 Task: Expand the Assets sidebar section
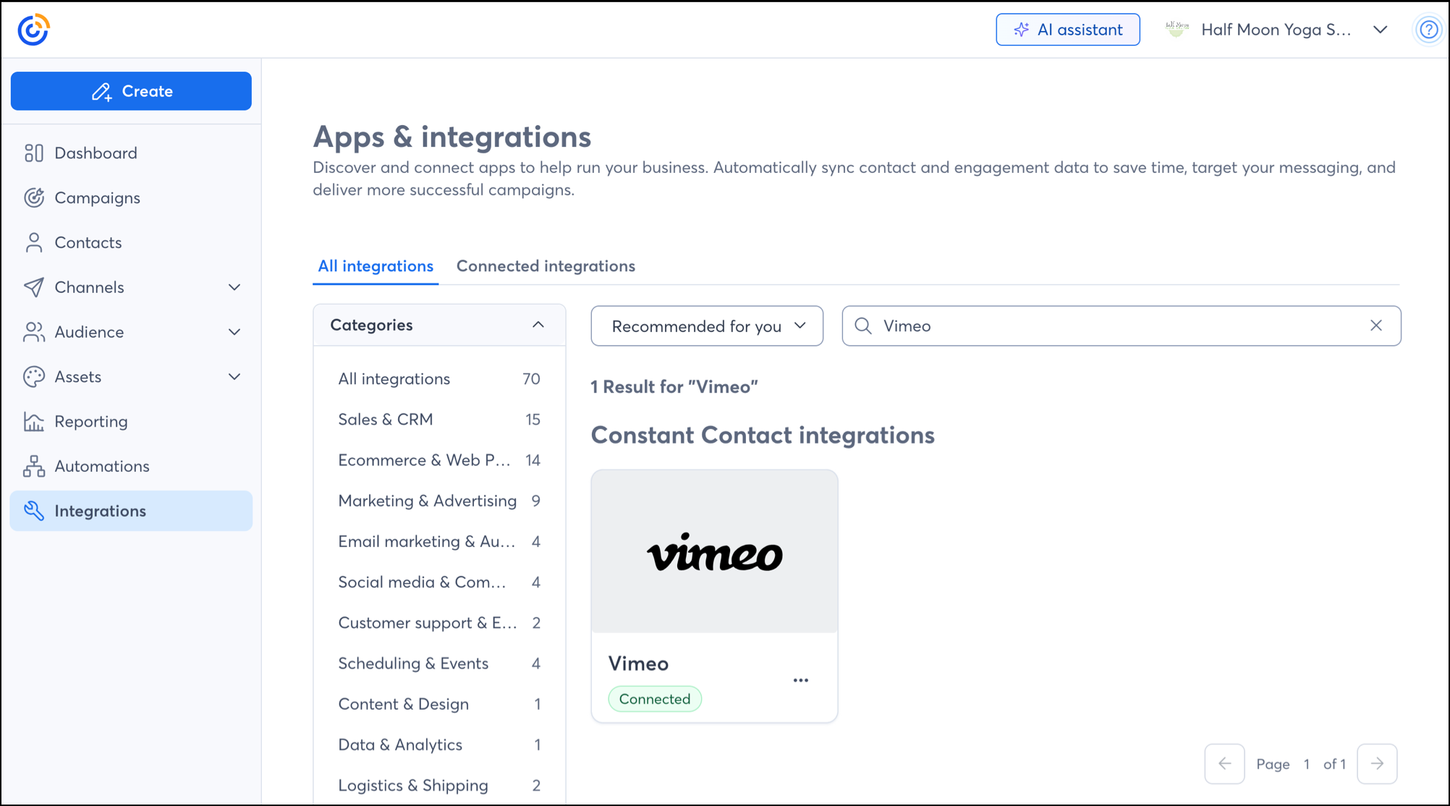coord(234,377)
